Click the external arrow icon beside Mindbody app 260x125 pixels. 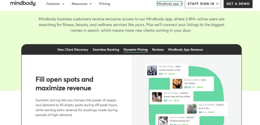click(181, 4)
